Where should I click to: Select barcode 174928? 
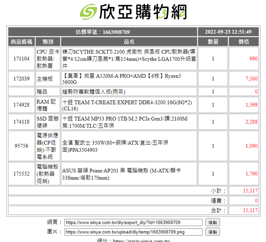(21, 105)
